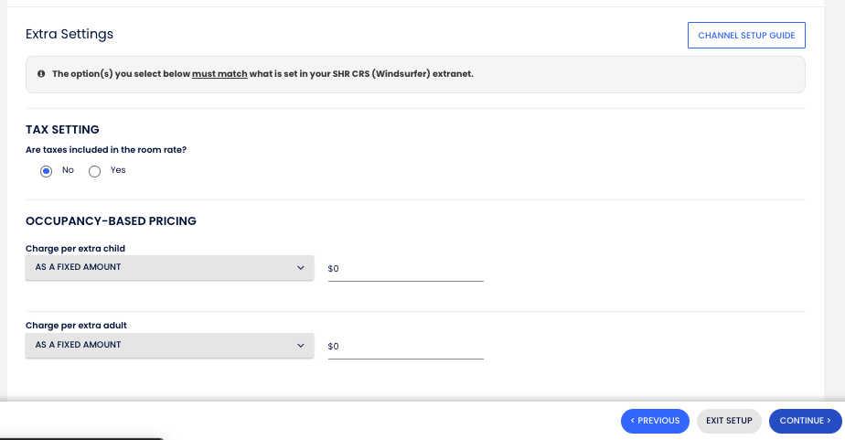This screenshot has height=440, width=845.
Task: Click the "Charge per extra child" label
Action: click(x=75, y=249)
